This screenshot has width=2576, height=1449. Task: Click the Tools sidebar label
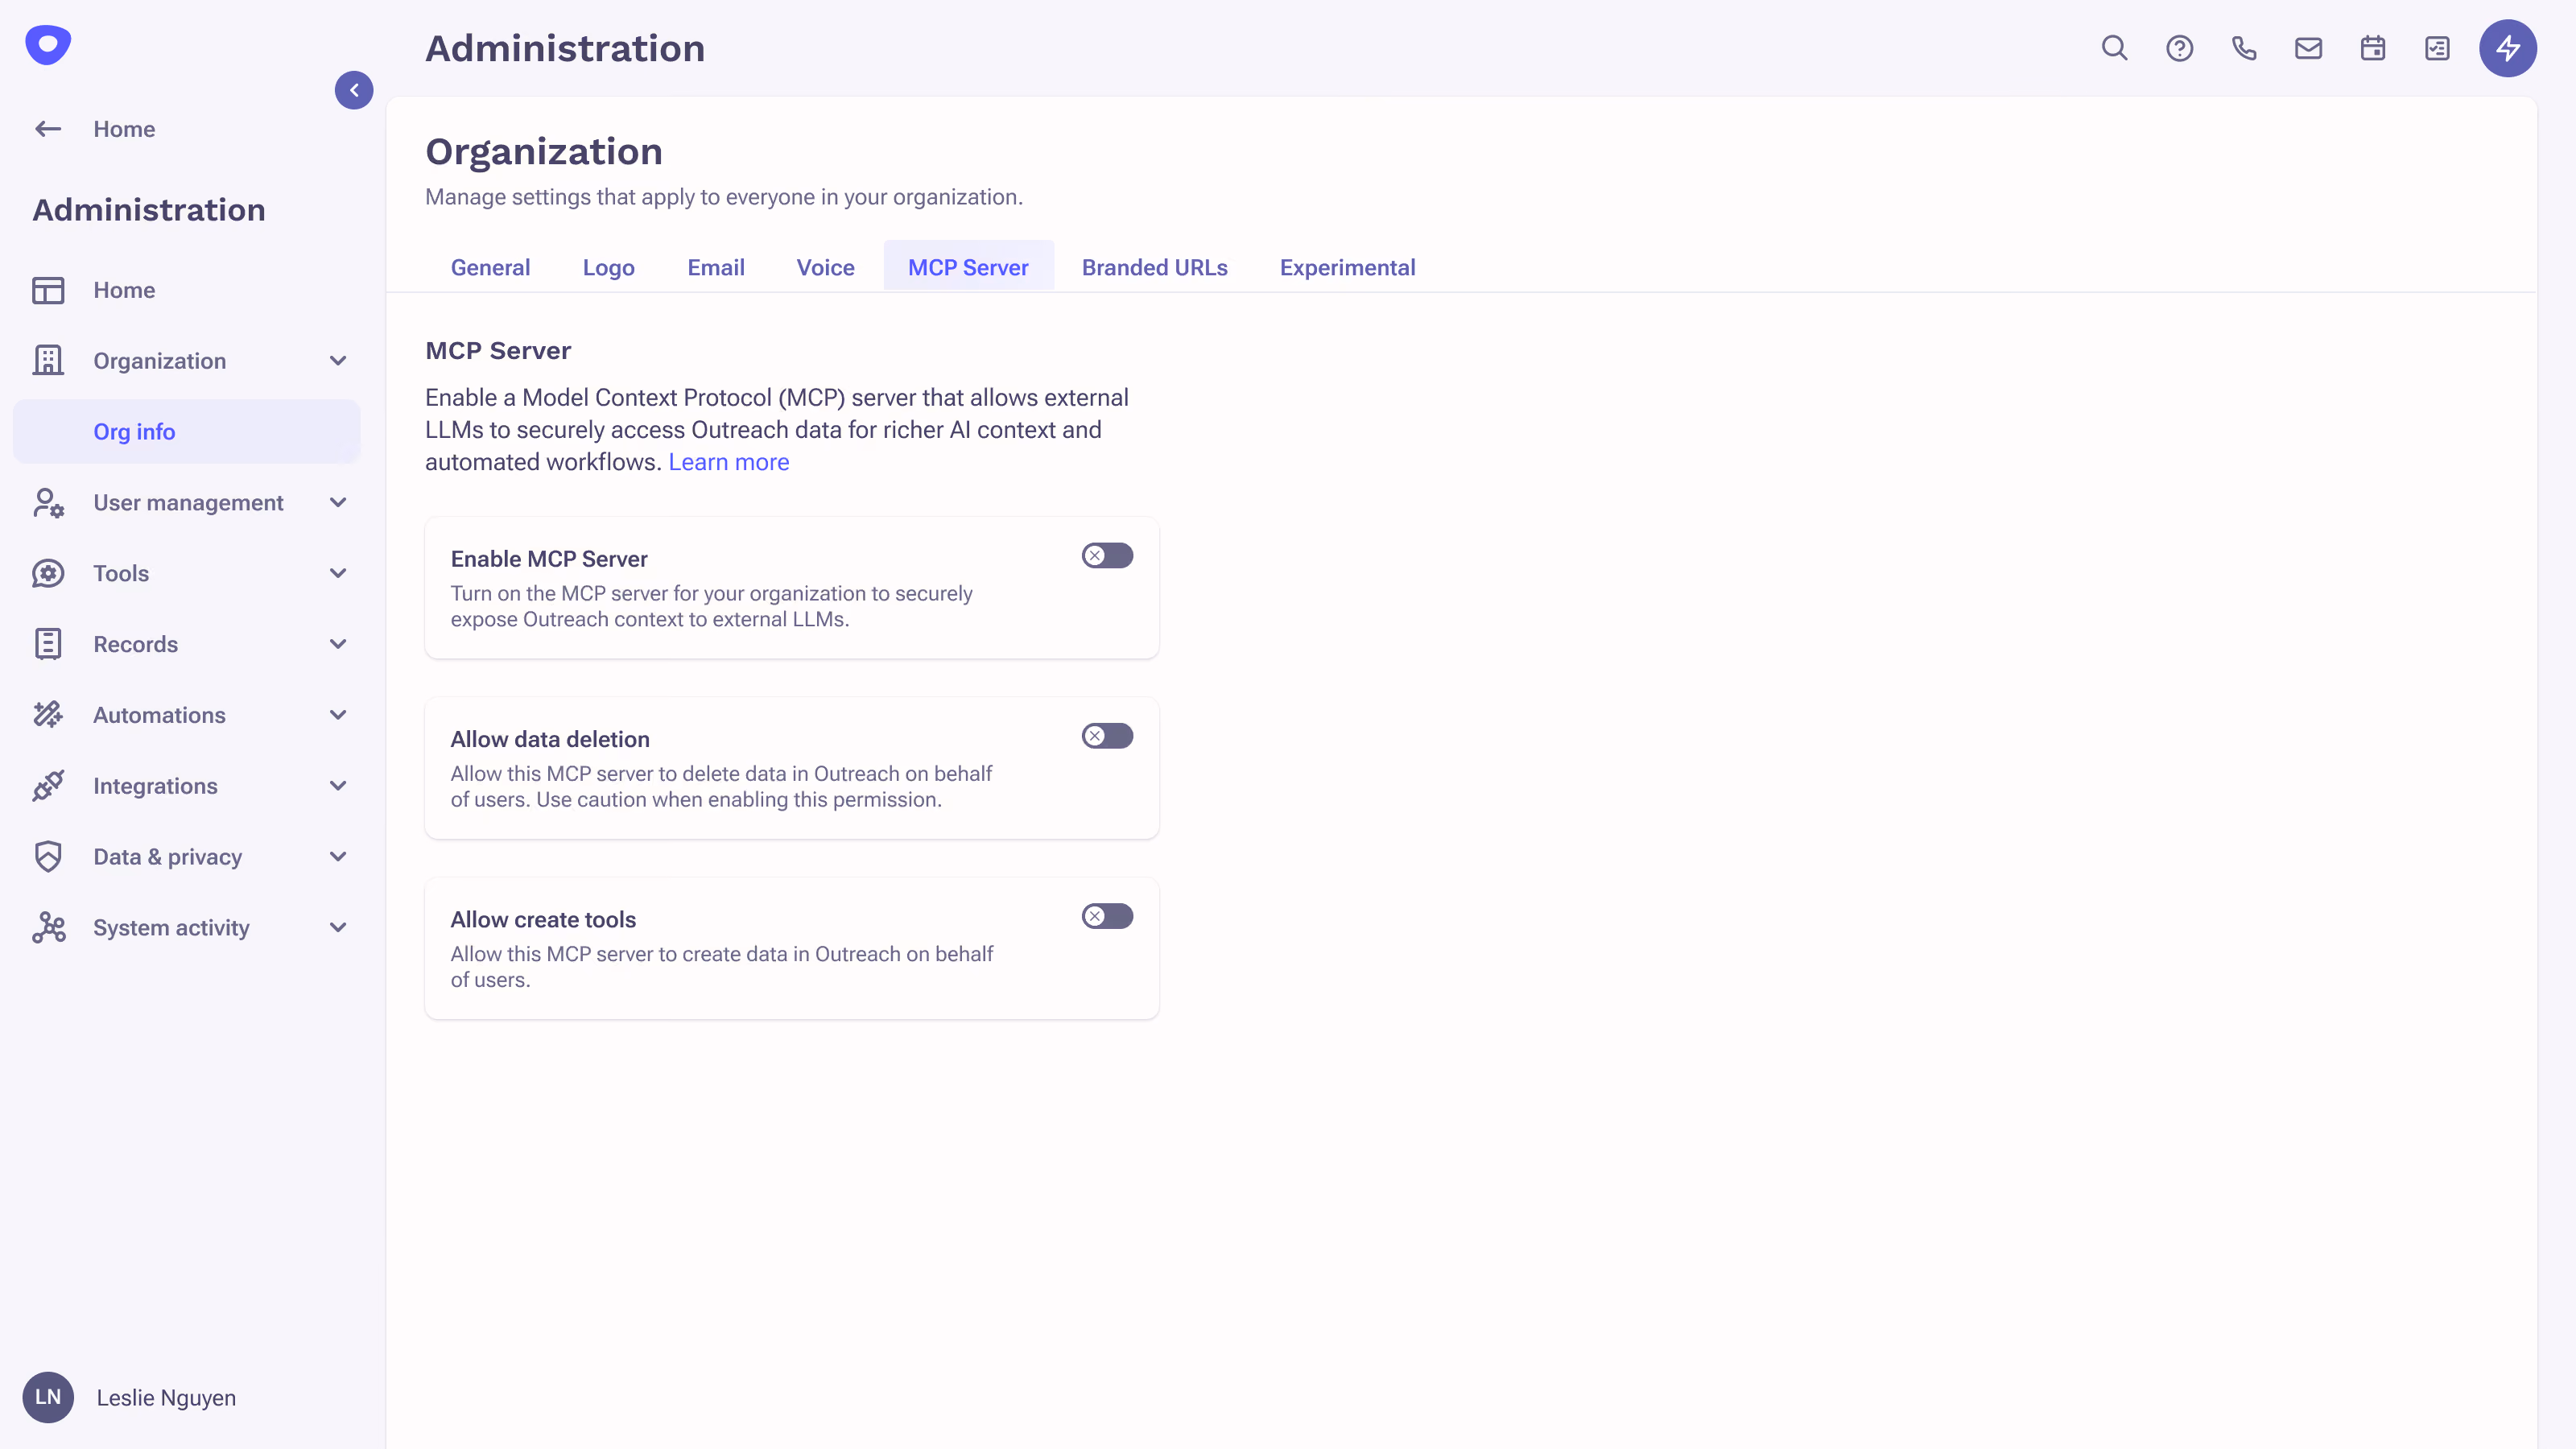coord(121,574)
